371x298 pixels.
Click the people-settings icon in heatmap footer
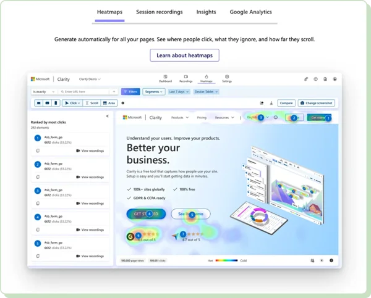pos(312,260)
